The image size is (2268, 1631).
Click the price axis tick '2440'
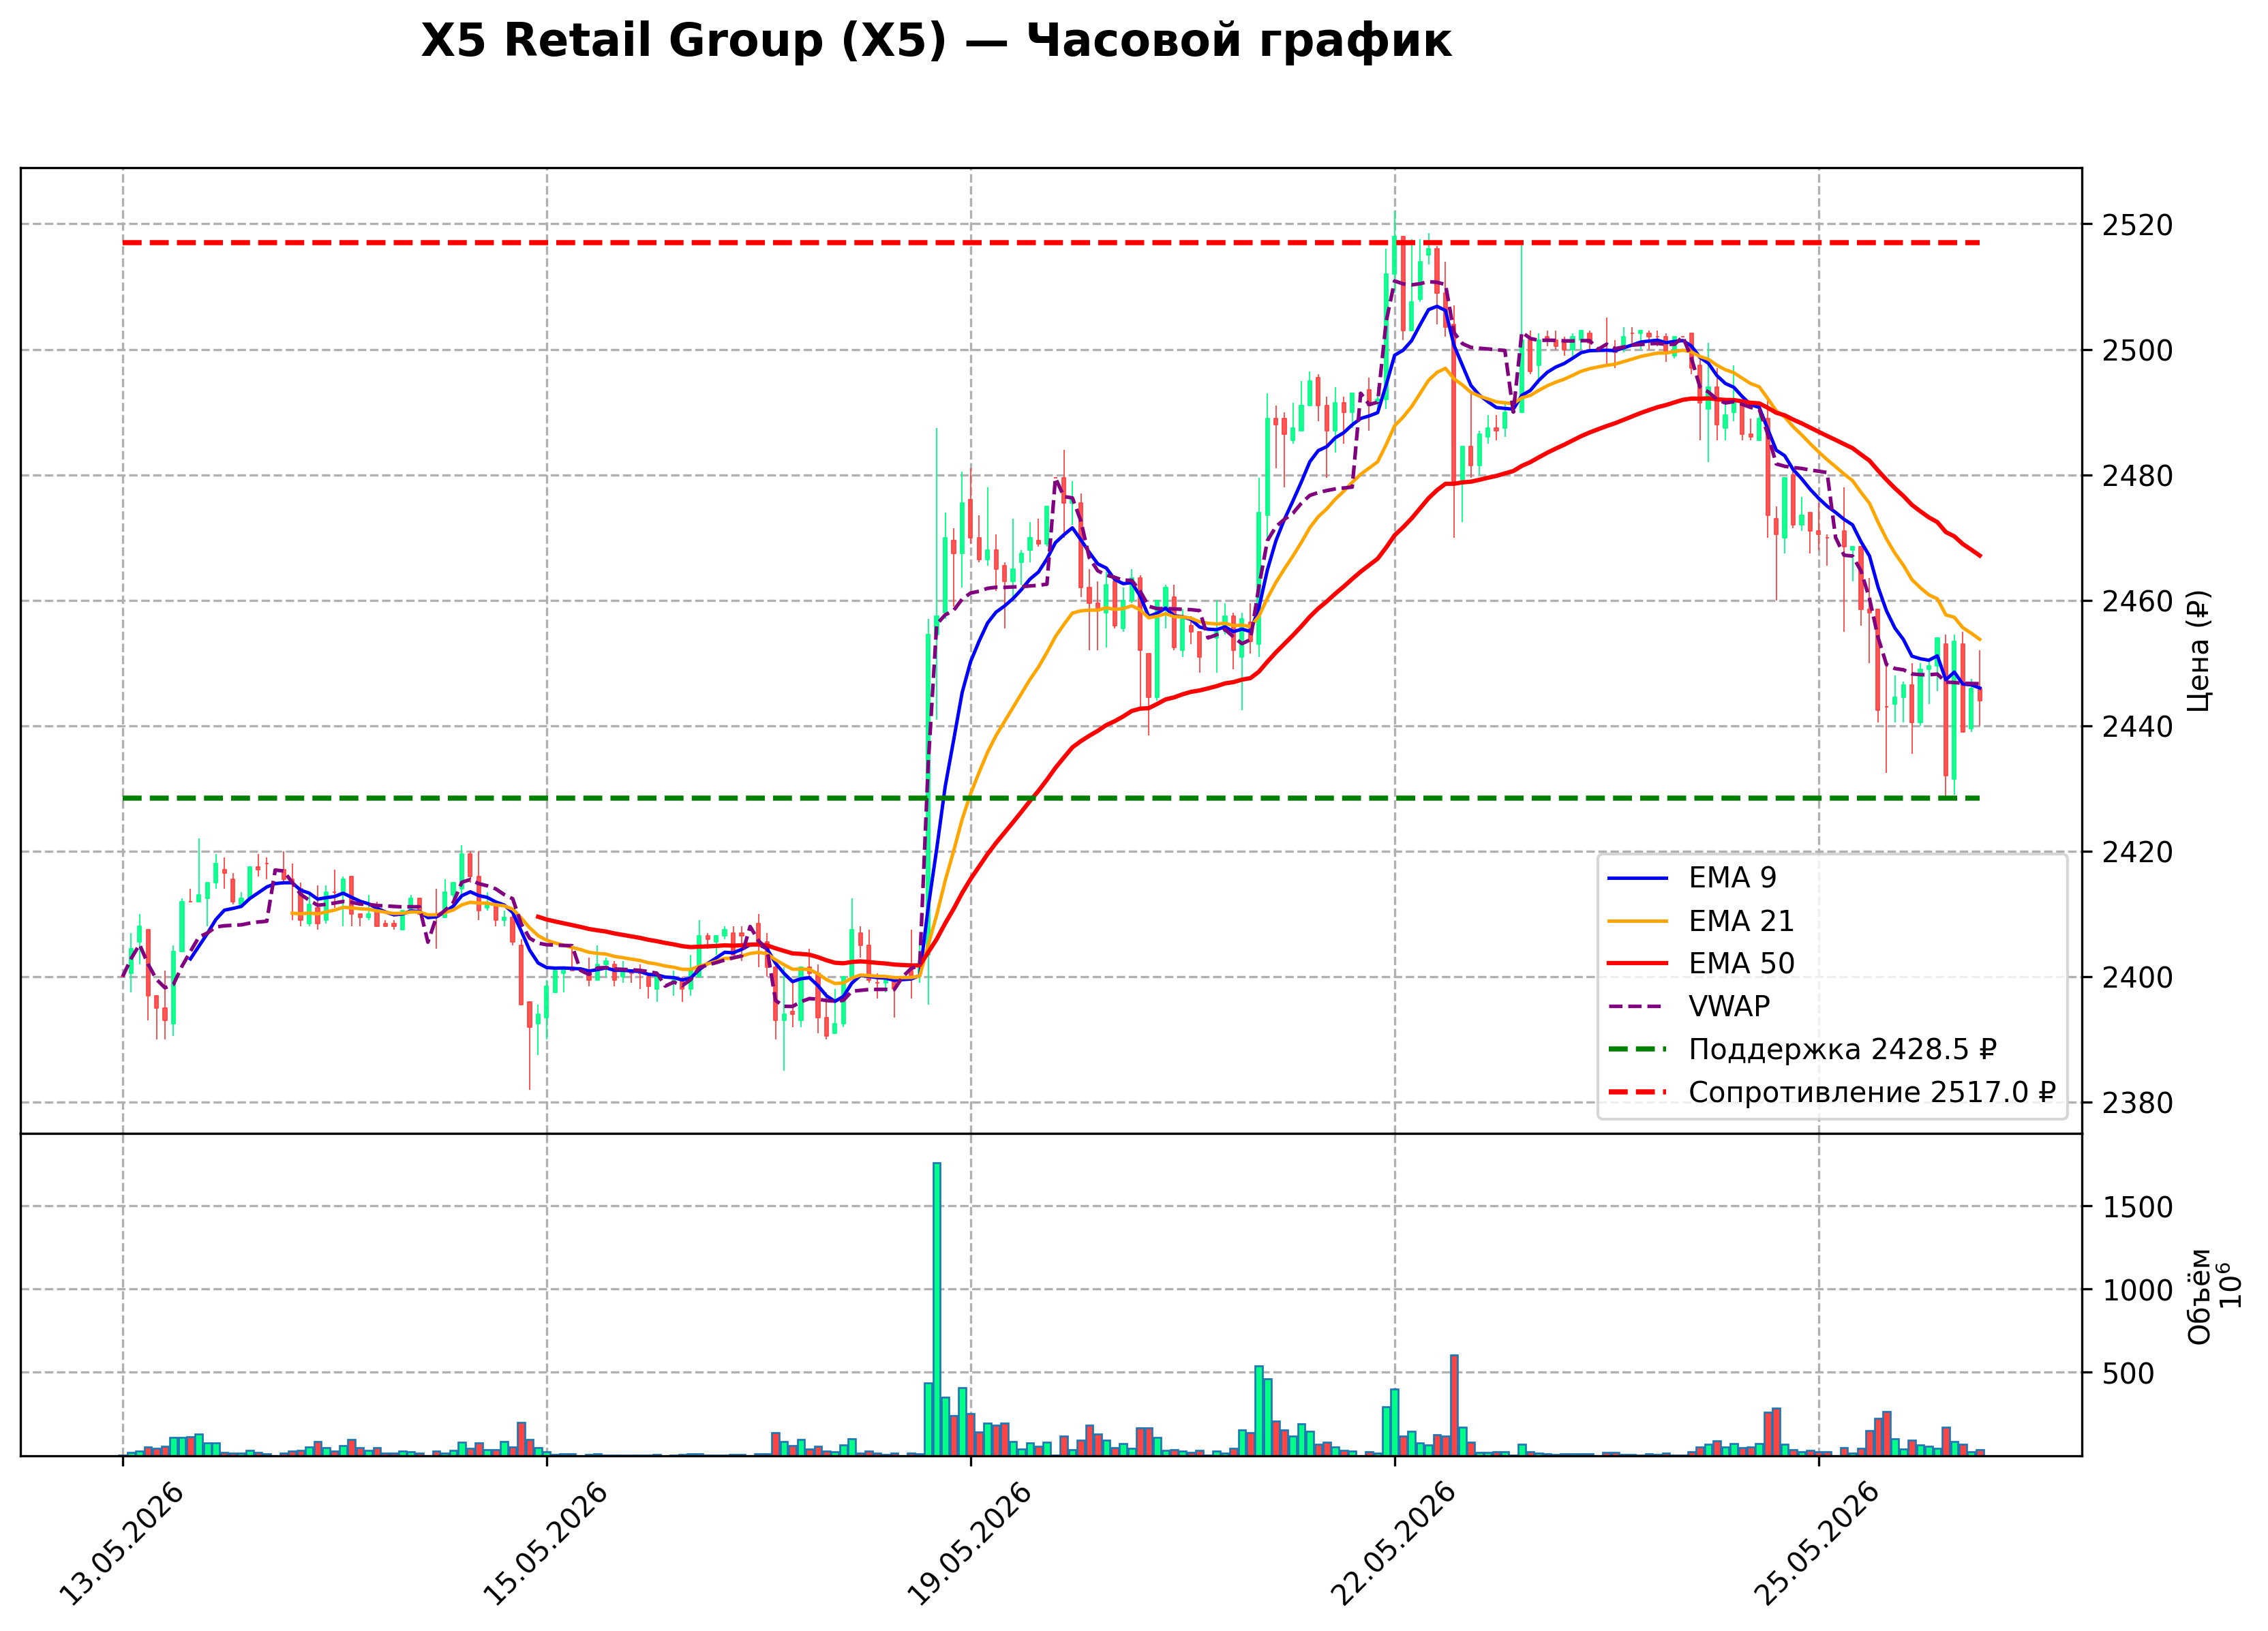pyautogui.click(x=2138, y=727)
